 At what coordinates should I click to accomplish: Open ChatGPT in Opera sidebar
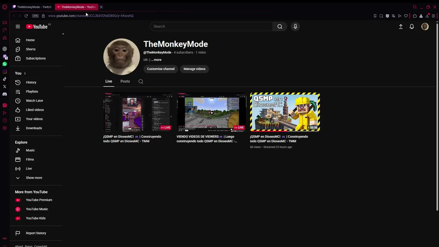click(x=4, y=49)
